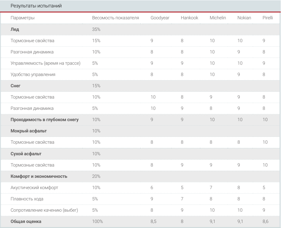The width and height of the screenshot is (281, 228).
Task: Select 'Комфорт и экономичность' section label
Action: point(39,176)
